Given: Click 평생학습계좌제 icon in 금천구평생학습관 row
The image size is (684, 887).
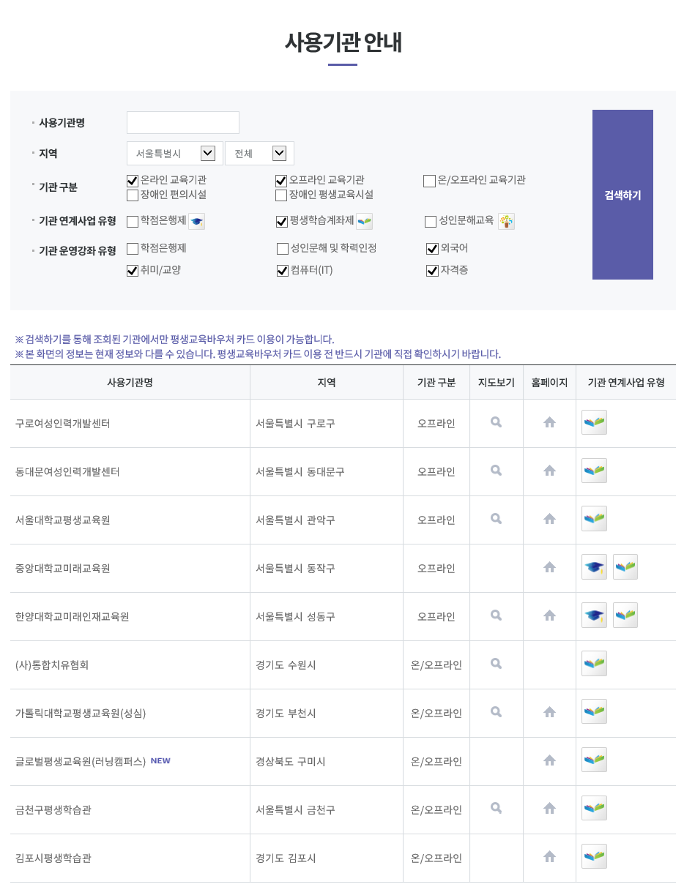Looking at the screenshot, I should tap(594, 809).
